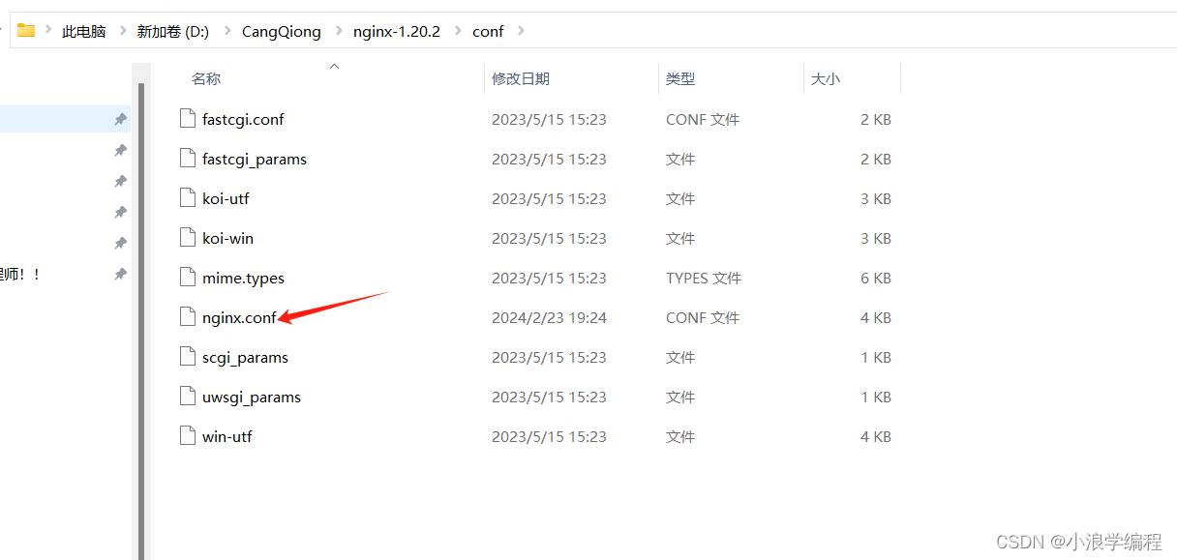The height and width of the screenshot is (560, 1177).
Task: Select the scgi_params file icon
Action: (x=188, y=357)
